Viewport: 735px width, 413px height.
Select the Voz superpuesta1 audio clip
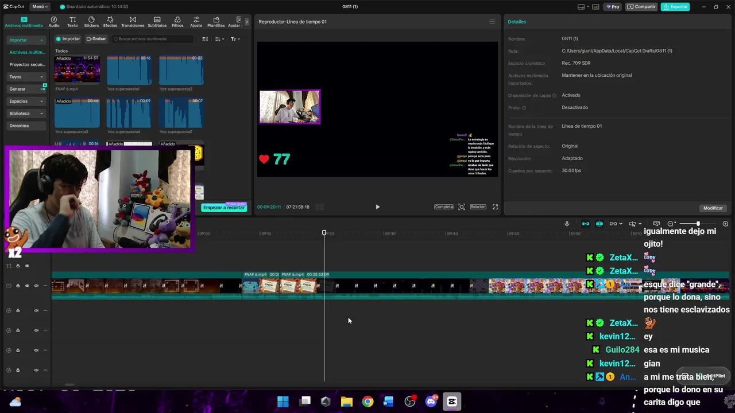tap(129, 69)
